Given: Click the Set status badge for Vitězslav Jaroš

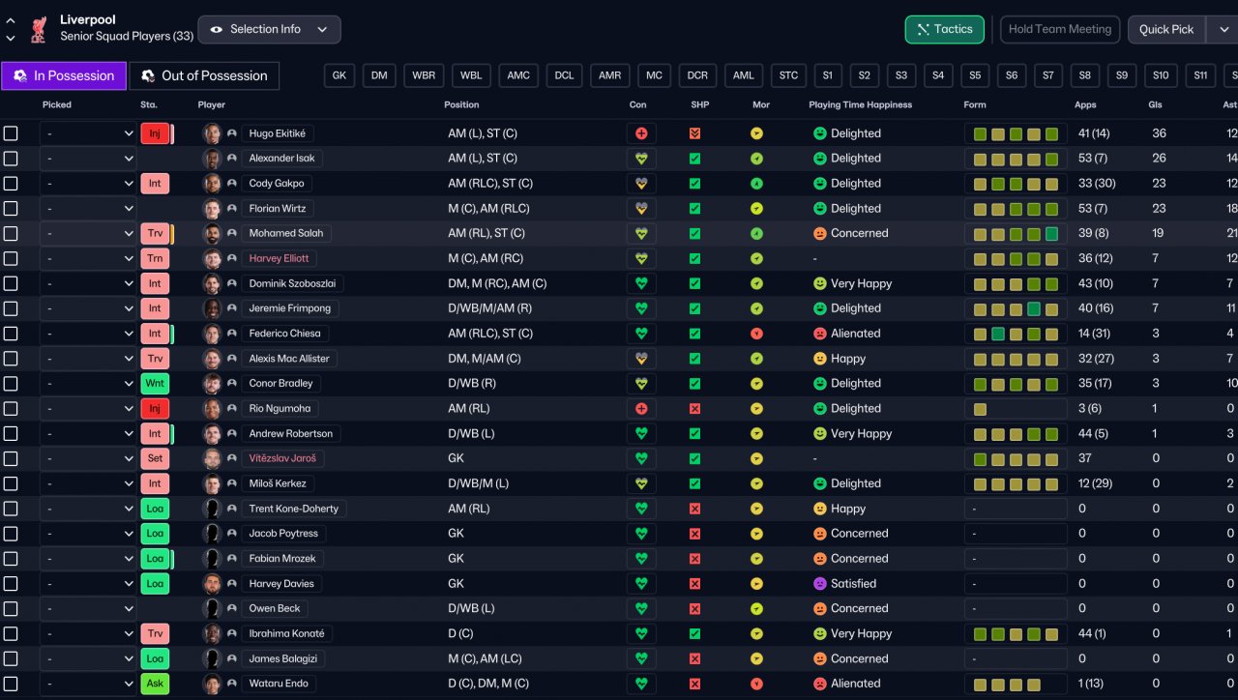Looking at the screenshot, I should coord(155,458).
